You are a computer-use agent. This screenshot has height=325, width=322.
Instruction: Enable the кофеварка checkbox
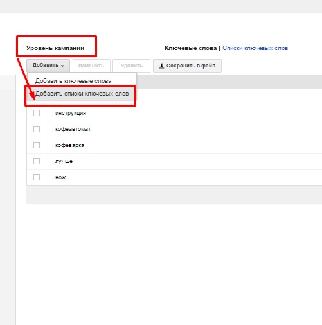[x=37, y=145]
